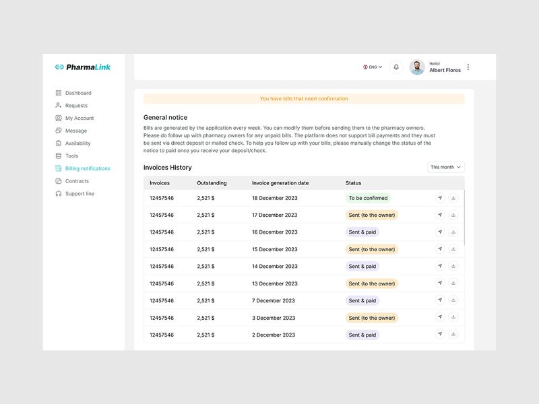This screenshot has height=404, width=539.
Task: Send the 3 December 2023 invoice
Action: (x=440, y=317)
